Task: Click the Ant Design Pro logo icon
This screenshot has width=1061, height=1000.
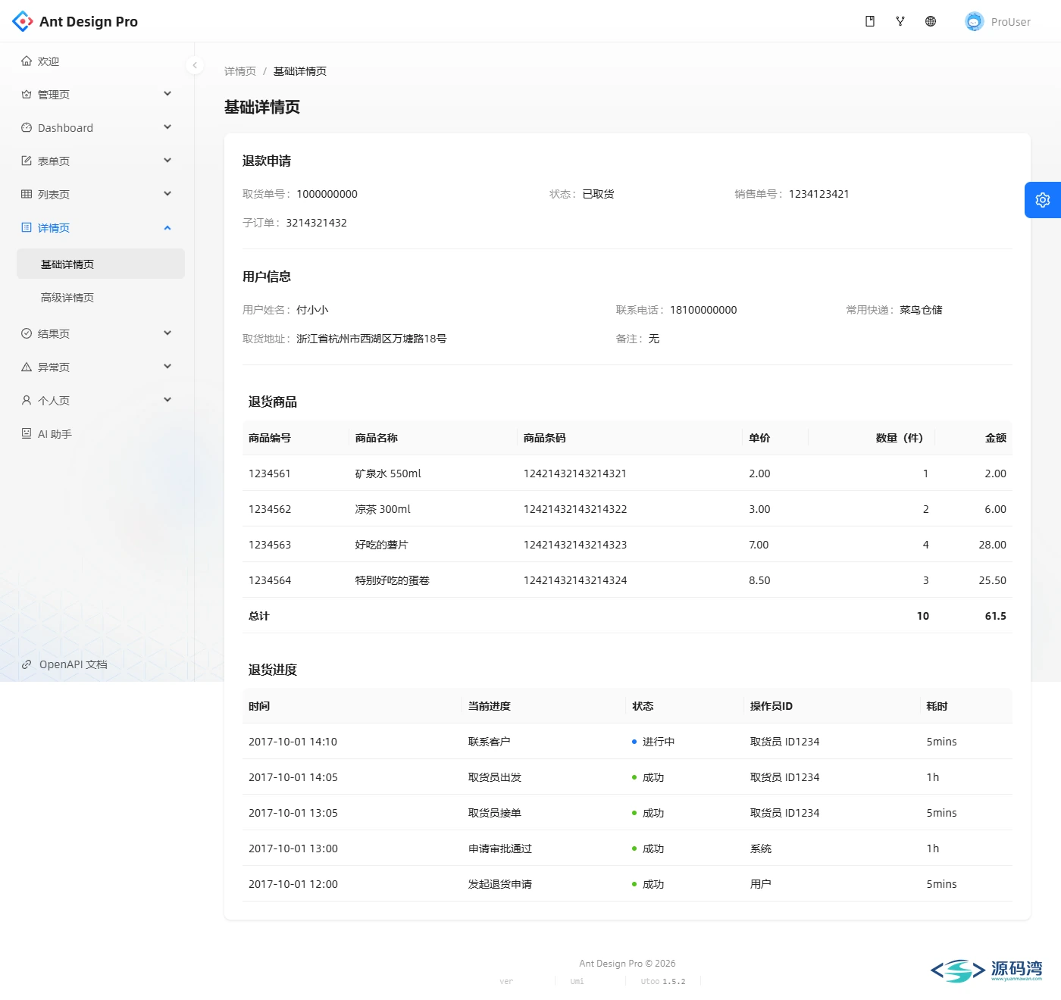Action: [x=23, y=21]
